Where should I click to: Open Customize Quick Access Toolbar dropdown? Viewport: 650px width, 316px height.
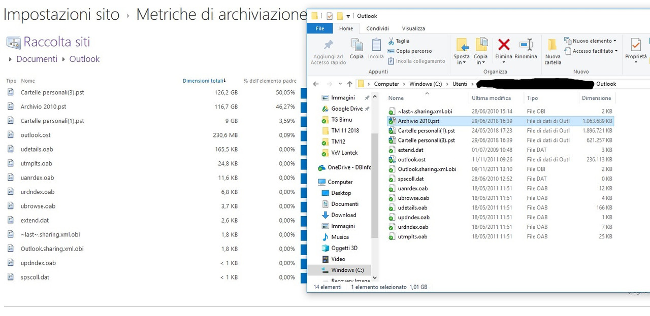click(x=348, y=16)
